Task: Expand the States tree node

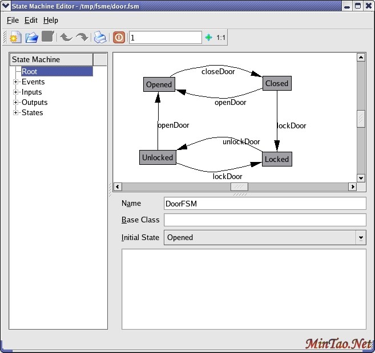Action: [16, 113]
